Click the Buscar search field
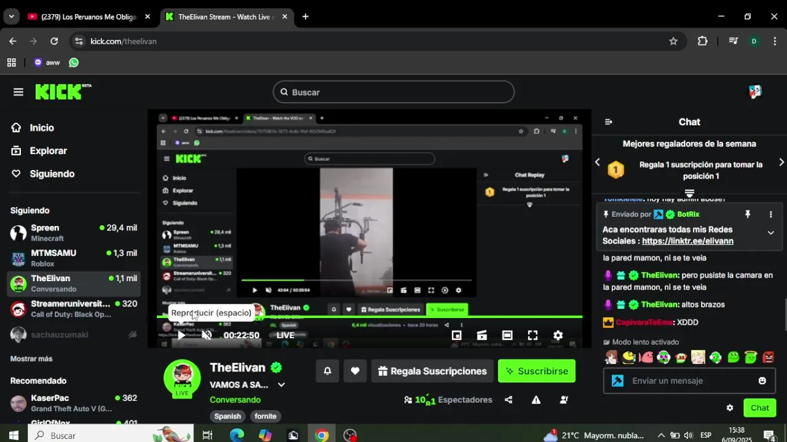The image size is (787, 442). [x=393, y=92]
